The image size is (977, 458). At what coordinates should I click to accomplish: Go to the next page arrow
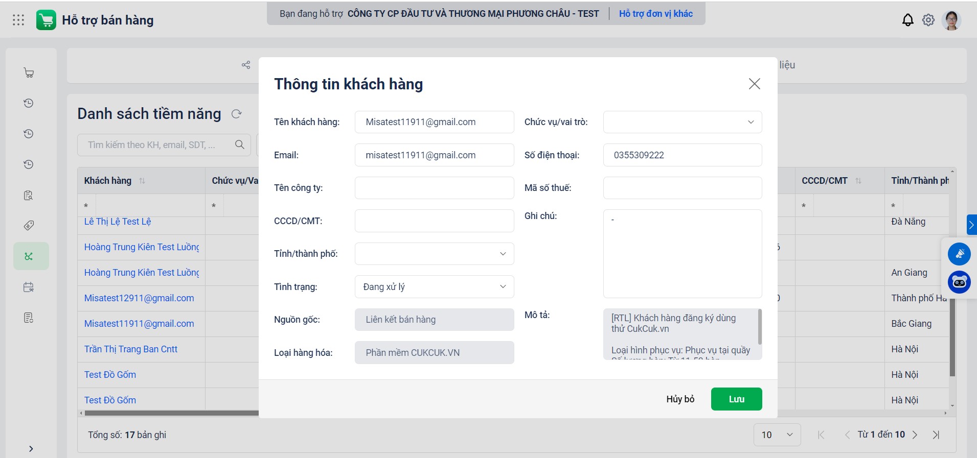[x=915, y=435]
